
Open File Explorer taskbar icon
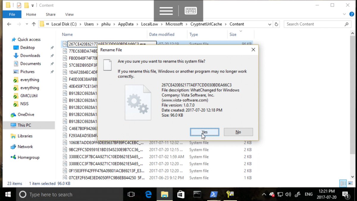coord(164,194)
